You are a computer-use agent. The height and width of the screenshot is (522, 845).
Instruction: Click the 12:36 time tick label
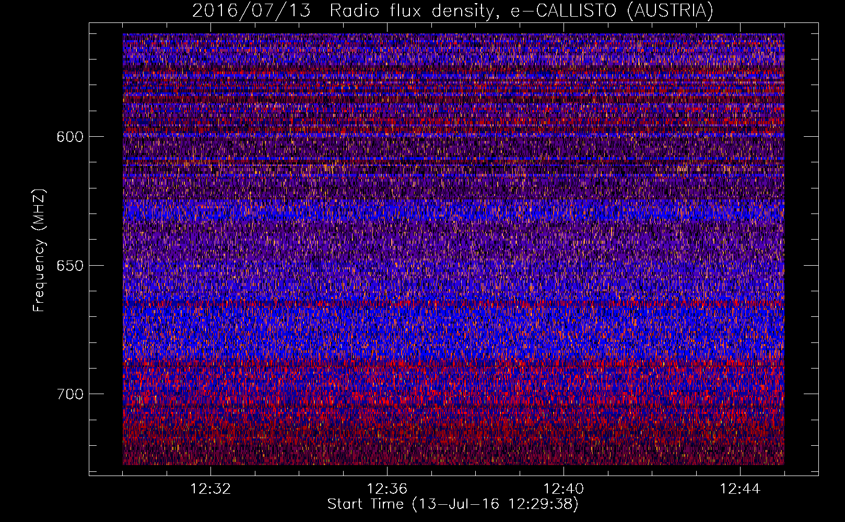(387, 489)
